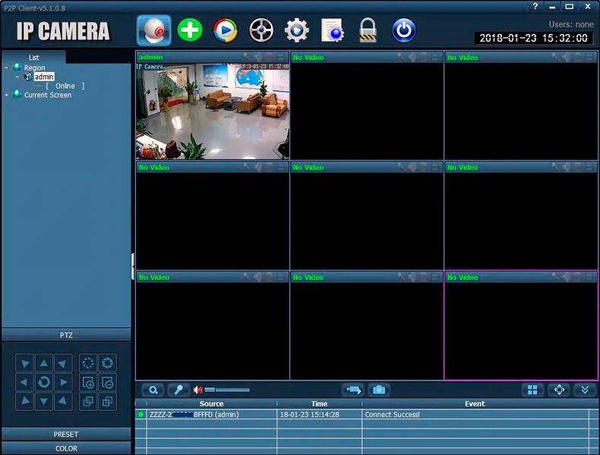Viewport: 600px width, 455px height.
Task: Toggle record icon in admin pane header
Action: point(270,58)
